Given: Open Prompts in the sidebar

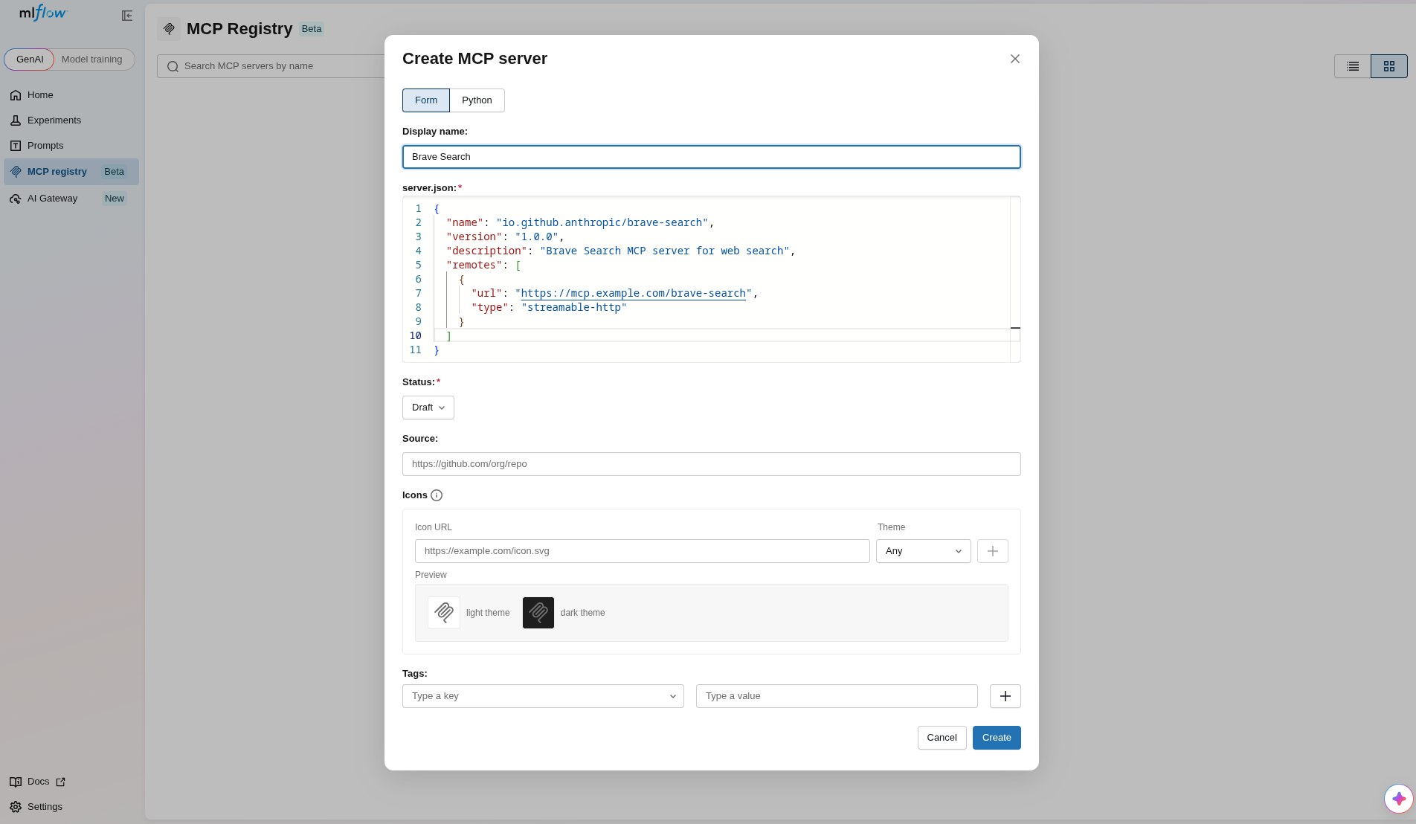Looking at the screenshot, I should pyautogui.click(x=71, y=146).
